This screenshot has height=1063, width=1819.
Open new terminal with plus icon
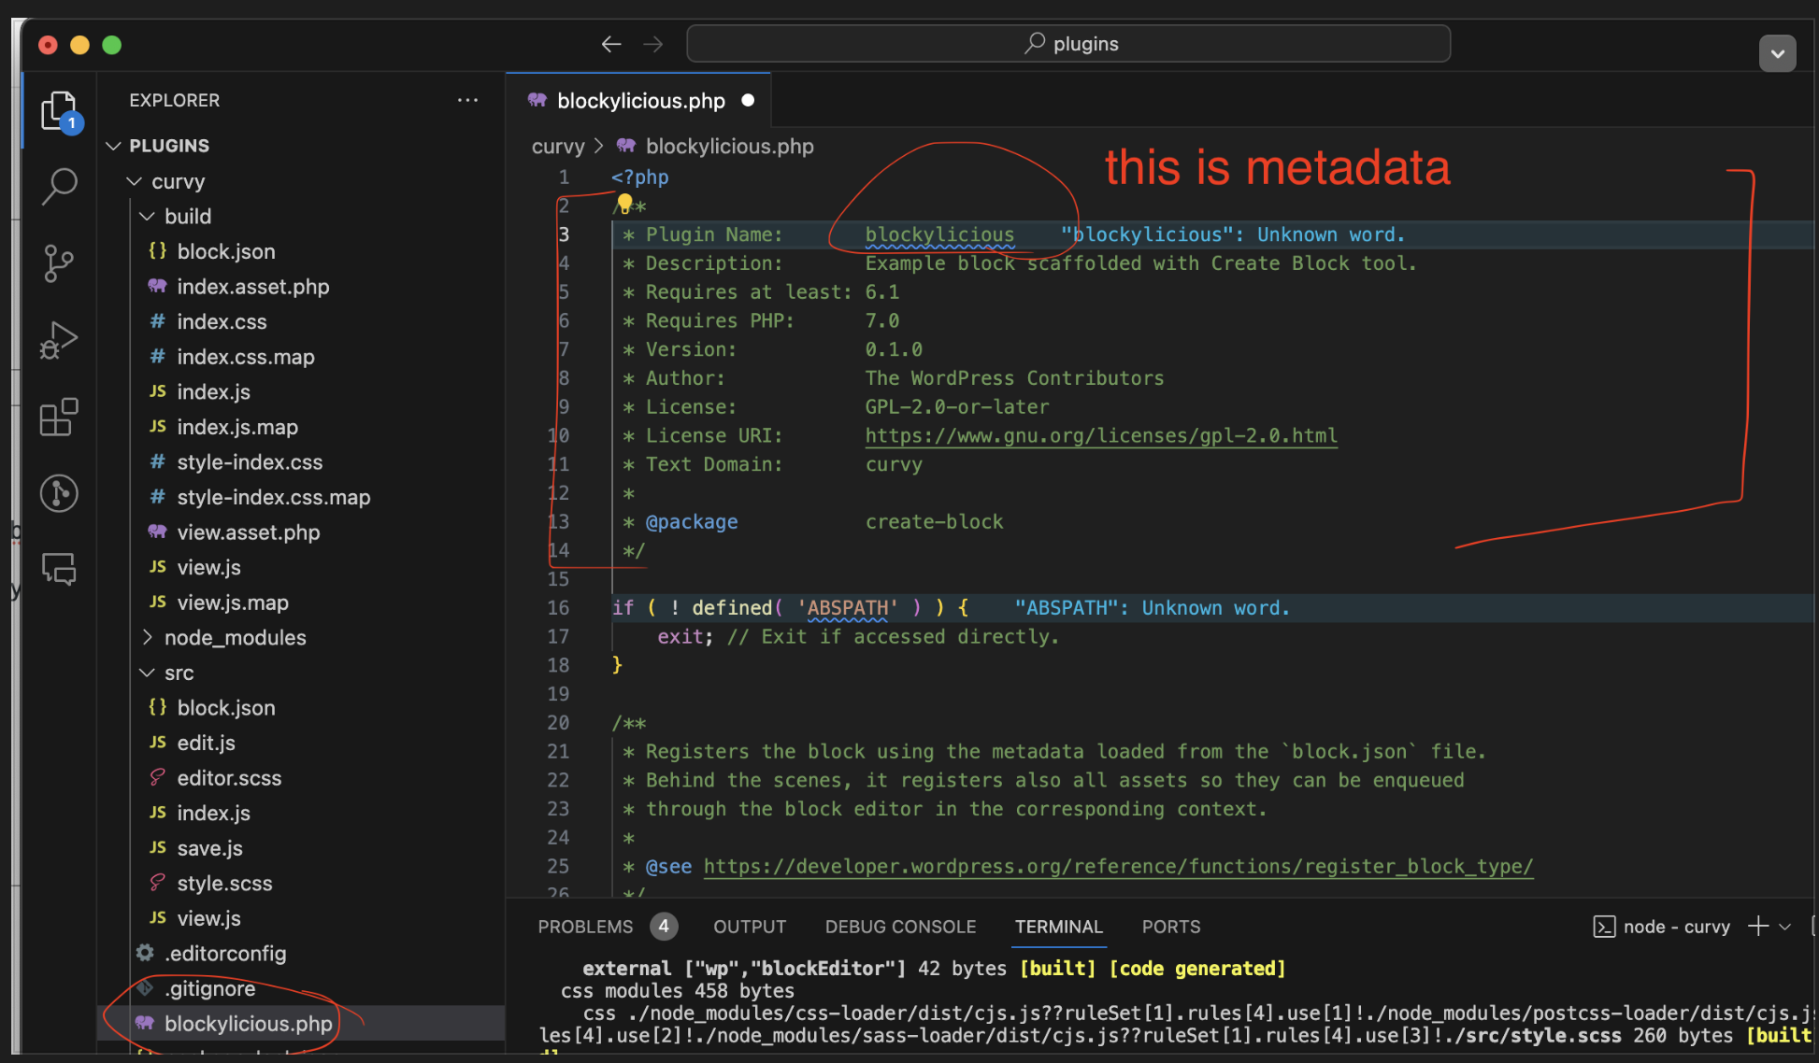pos(1758,926)
